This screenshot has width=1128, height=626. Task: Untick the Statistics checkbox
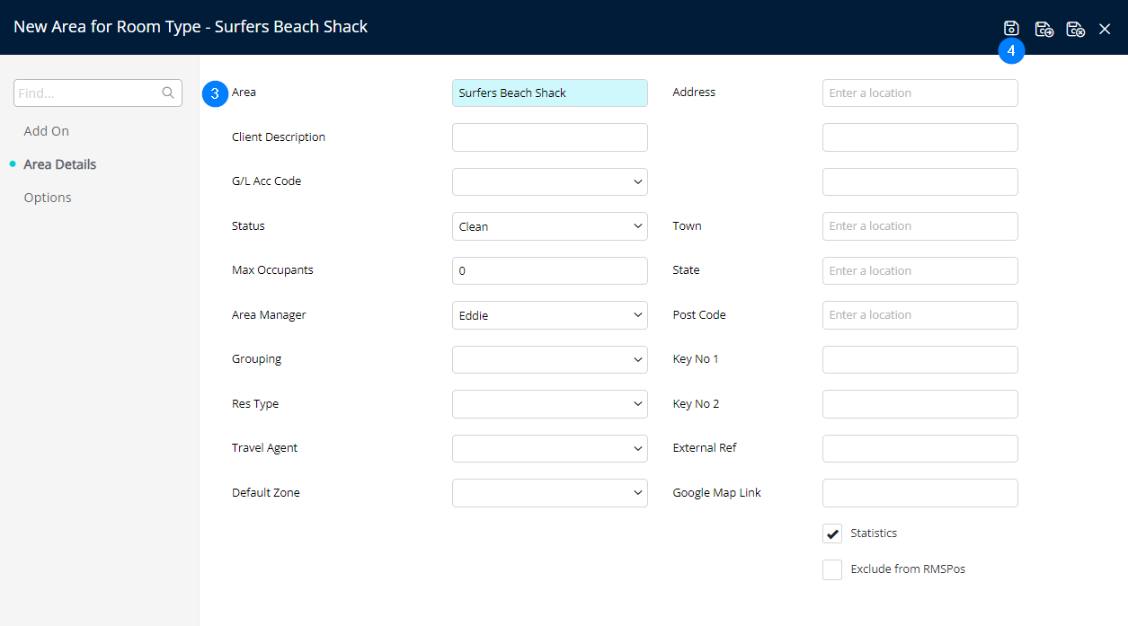[x=832, y=533]
